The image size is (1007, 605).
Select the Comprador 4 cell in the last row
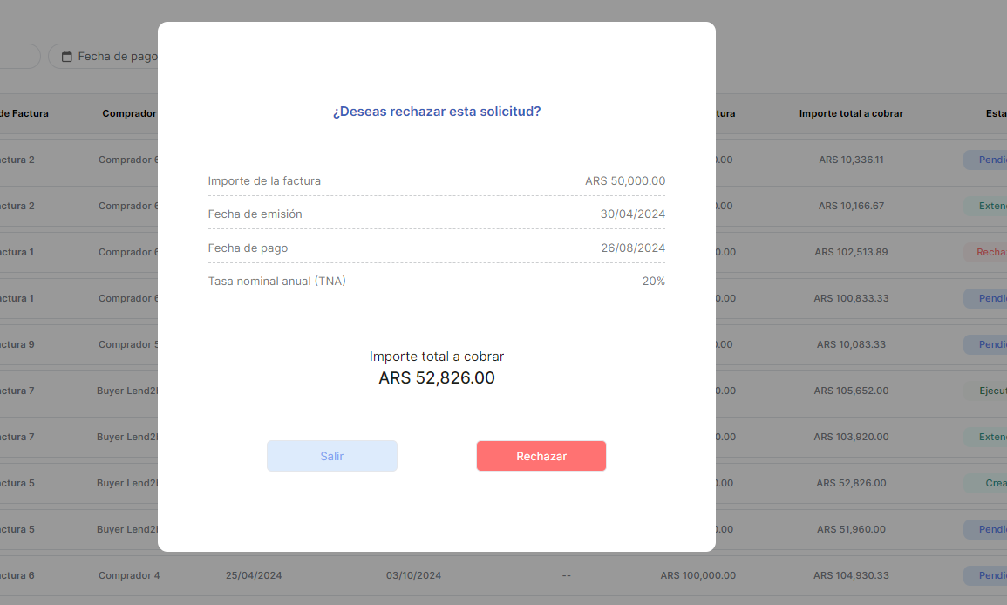pyautogui.click(x=129, y=575)
